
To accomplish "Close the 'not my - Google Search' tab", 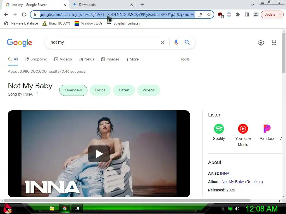I will 65,5.
